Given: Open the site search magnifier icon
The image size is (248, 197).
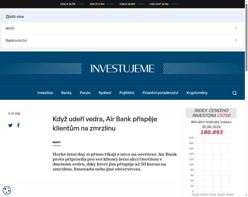Looking at the screenshot, I should pyautogui.click(x=234, y=93).
